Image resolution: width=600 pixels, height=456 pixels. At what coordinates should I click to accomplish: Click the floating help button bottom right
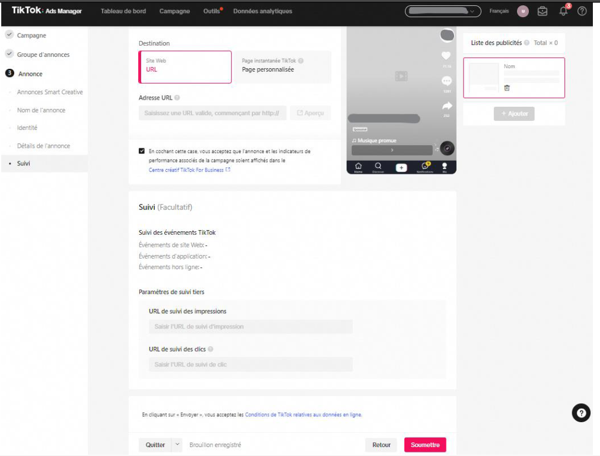tap(580, 413)
